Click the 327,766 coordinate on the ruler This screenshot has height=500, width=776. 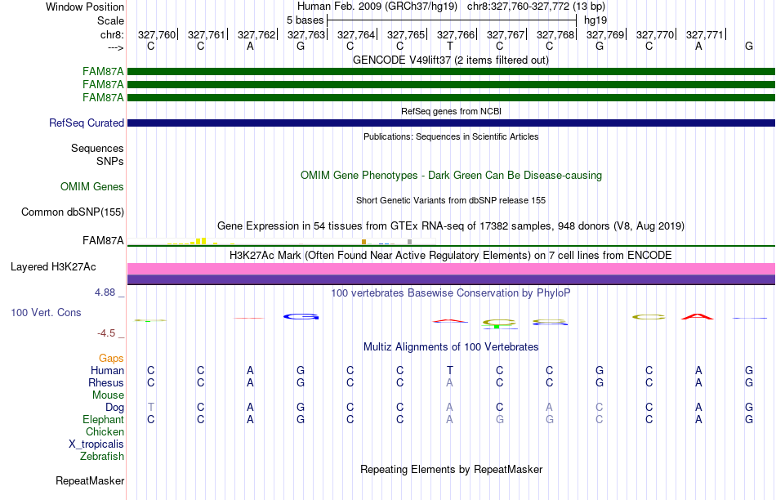pyautogui.click(x=456, y=34)
